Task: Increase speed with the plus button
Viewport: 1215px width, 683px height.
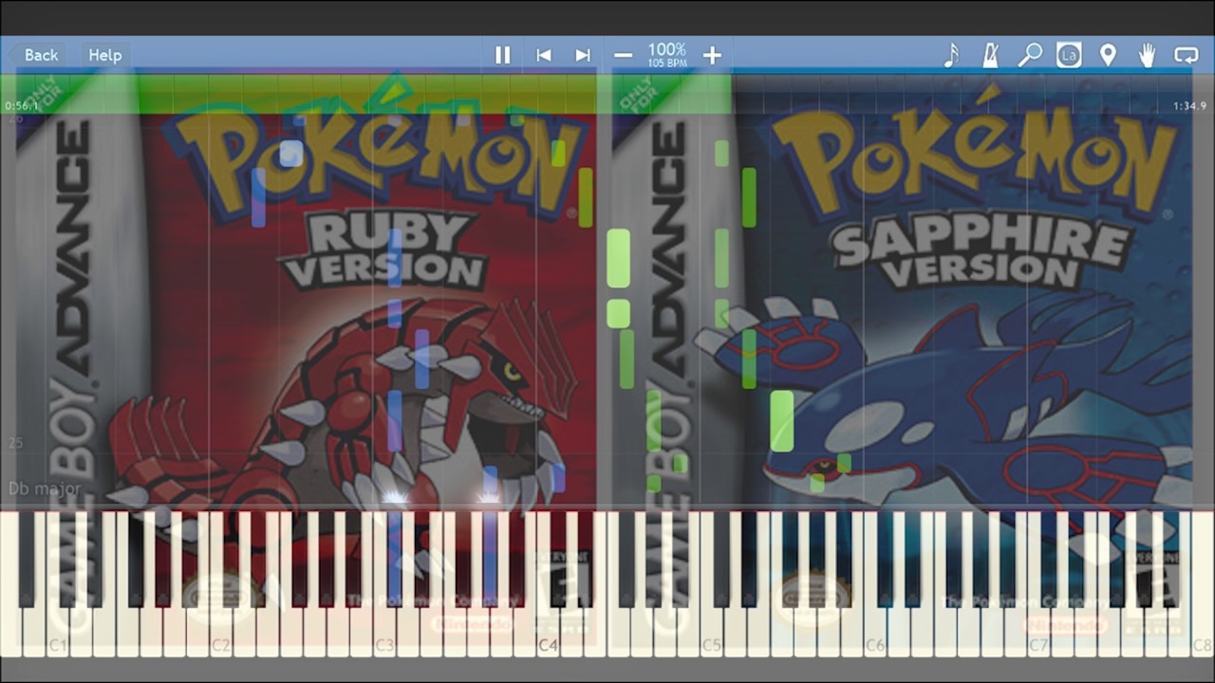Action: pyautogui.click(x=712, y=55)
